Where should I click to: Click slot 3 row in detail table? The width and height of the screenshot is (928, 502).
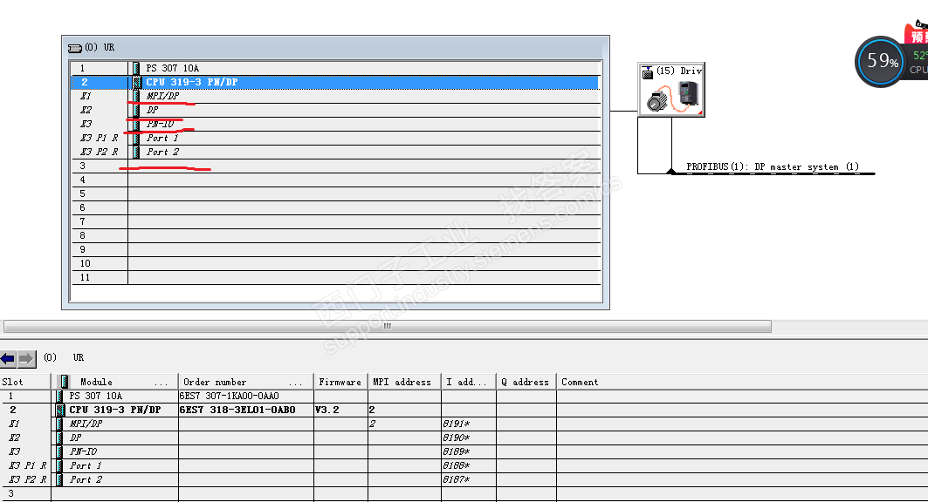(x=464, y=494)
